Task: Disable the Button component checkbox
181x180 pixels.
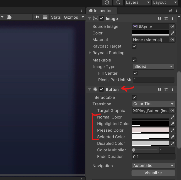Action: (x=101, y=89)
